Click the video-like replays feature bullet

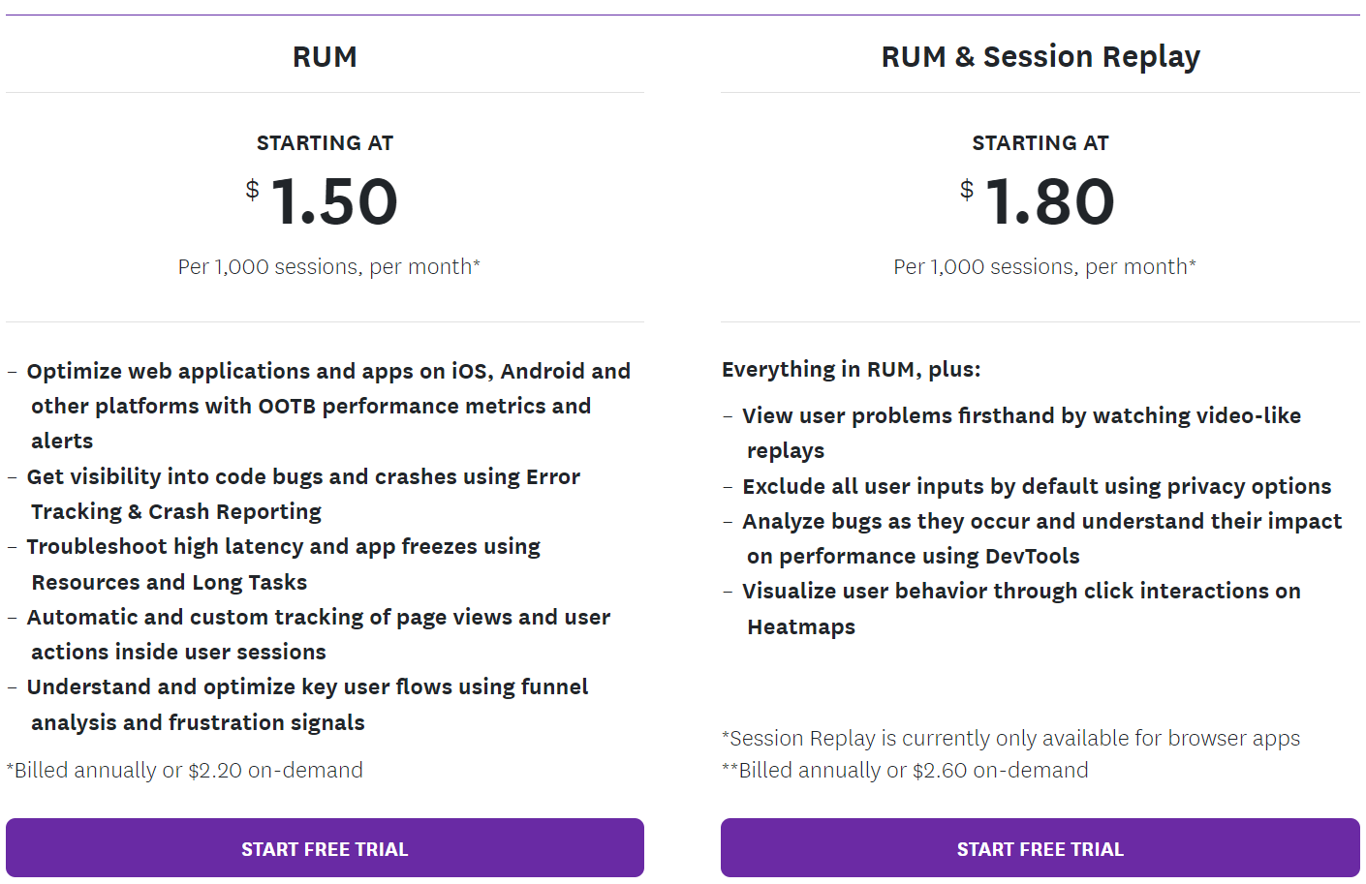[x=1021, y=433]
